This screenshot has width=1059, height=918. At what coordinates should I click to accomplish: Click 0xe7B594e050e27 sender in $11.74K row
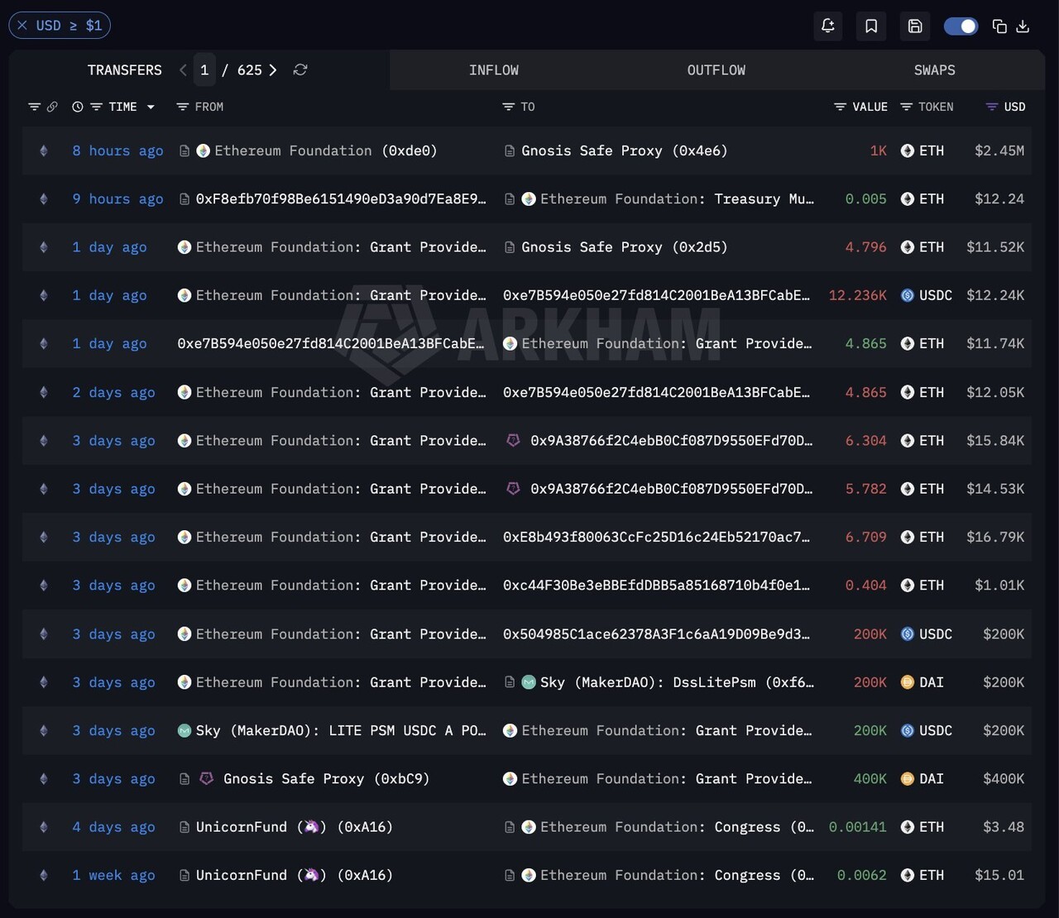tap(331, 343)
